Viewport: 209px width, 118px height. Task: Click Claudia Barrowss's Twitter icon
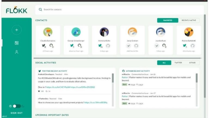point(44,46)
